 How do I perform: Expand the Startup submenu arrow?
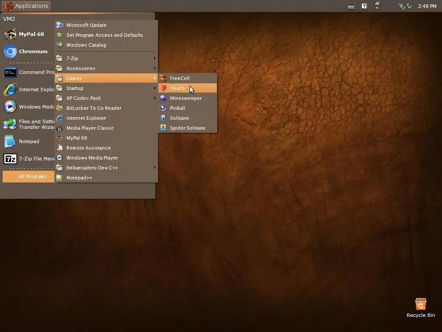click(x=155, y=88)
